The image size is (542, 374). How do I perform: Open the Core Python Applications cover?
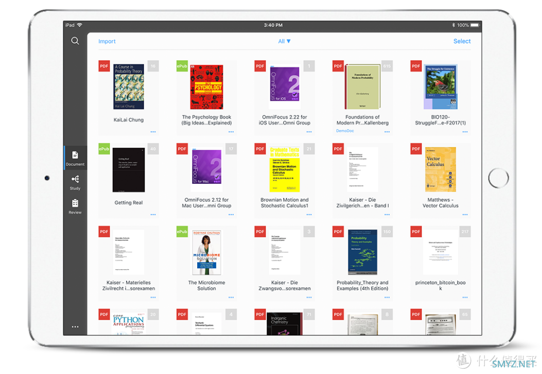[x=129, y=324]
